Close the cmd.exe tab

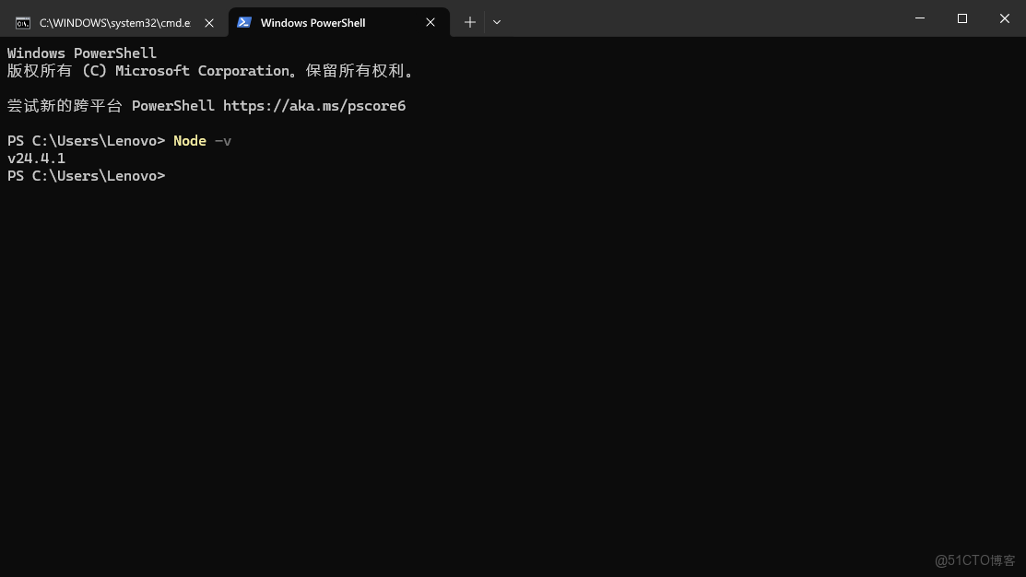[209, 22]
